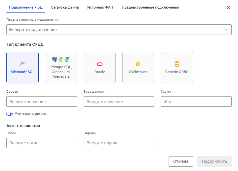Focus the Логин input field
Screen dimensions: 238x171
pos(42,143)
